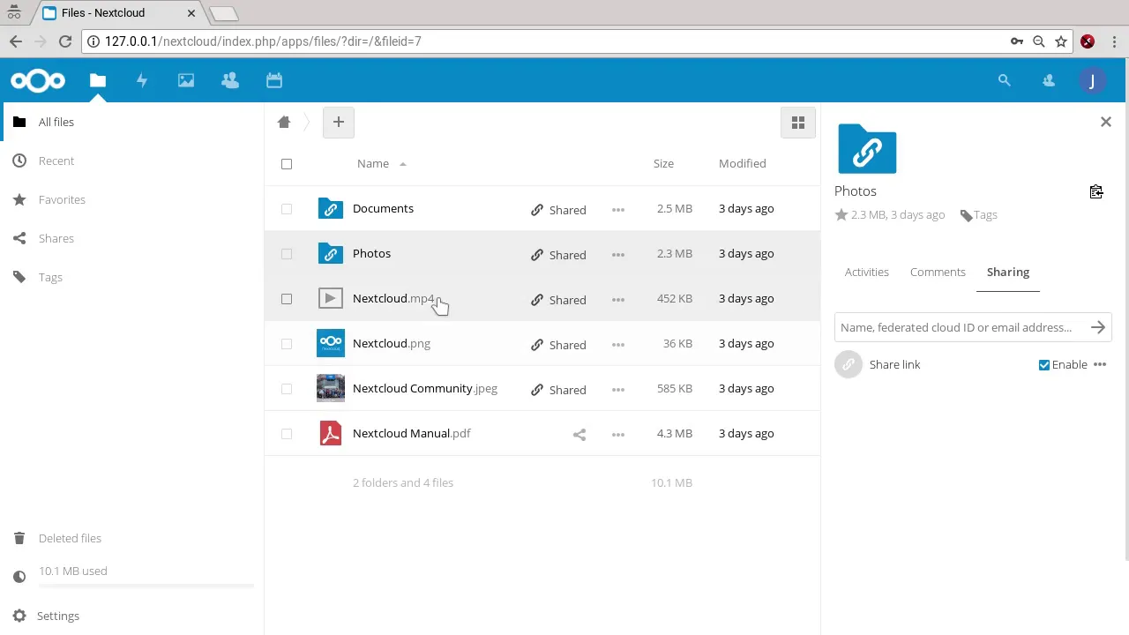Copy link clipboard icon in sidebar
Viewport: 1129px width, 635px height.
coord(1096,191)
